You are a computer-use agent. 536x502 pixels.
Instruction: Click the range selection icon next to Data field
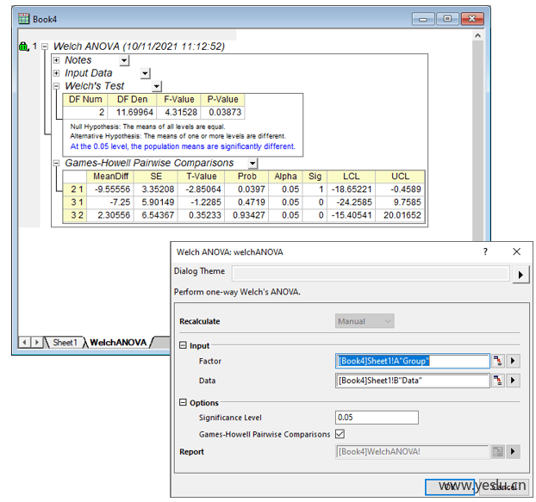[498, 381]
